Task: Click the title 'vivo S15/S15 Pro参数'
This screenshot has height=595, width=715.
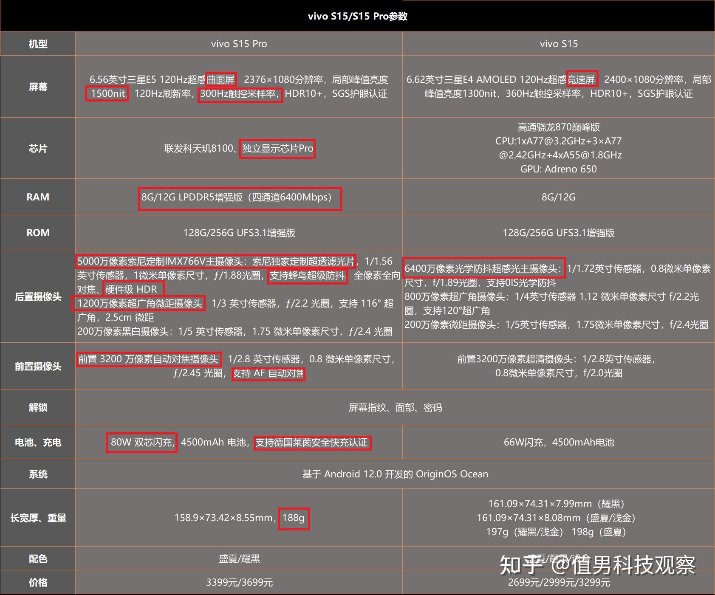Action: tap(358, 16)
